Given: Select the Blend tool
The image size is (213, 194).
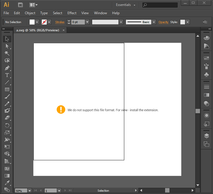Looking at the screenshot, I should pyautogui.click(x=7, y=190).
